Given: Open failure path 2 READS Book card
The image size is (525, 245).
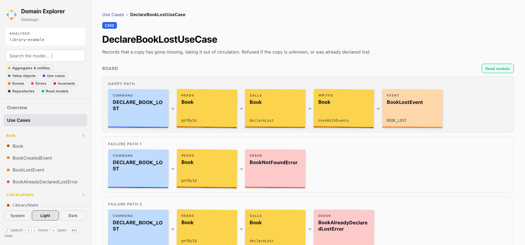Looking at the screenshot, I should [207, 227].
